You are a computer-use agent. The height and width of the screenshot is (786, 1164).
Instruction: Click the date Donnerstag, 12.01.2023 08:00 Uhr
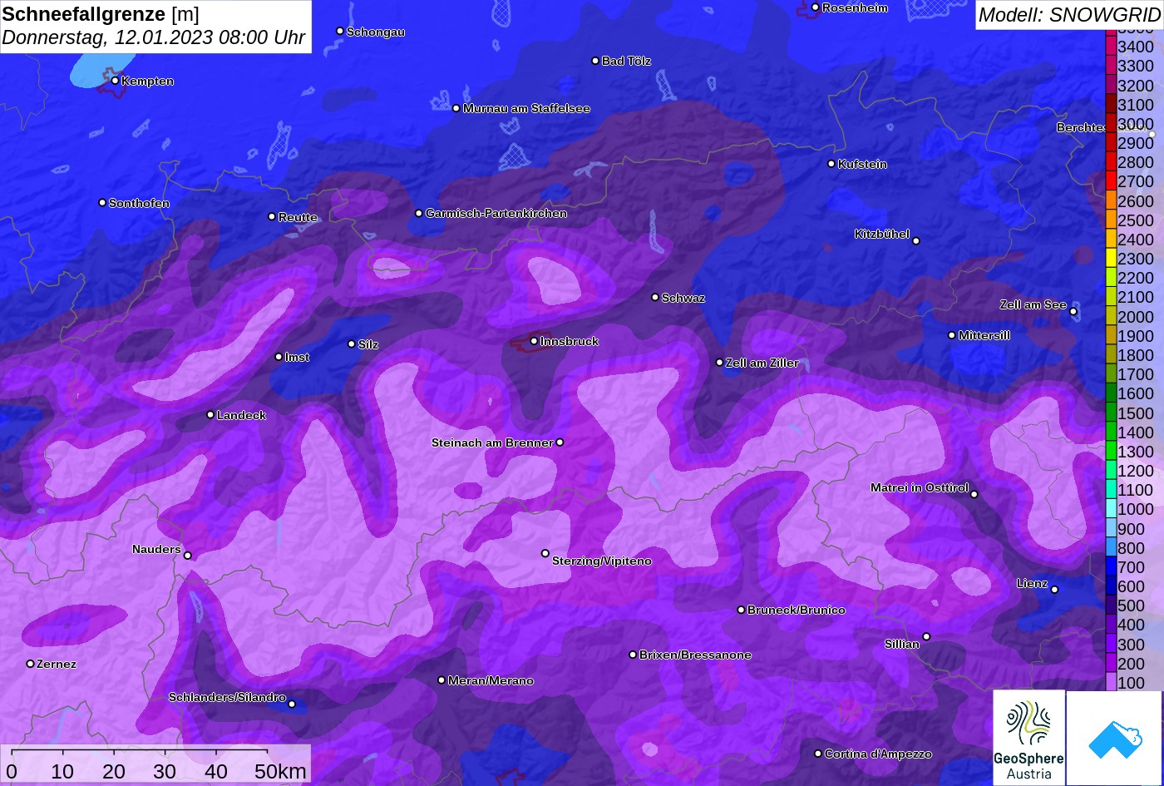[x=154, y=38]
